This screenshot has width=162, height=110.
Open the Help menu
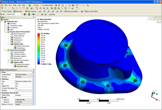tap(24, 5)
